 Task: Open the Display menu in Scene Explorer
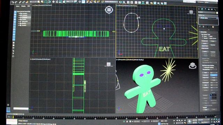[23, 6]
